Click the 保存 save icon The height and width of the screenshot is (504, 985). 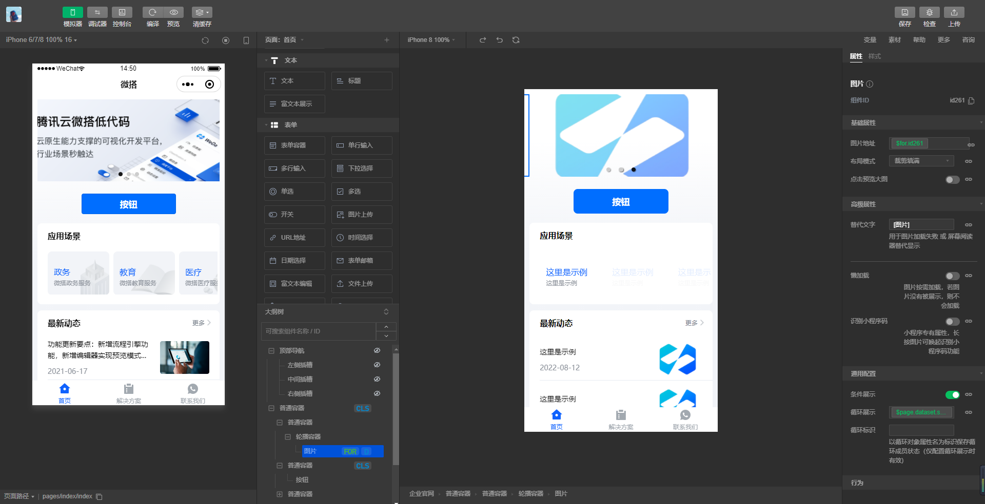(904, 12)
